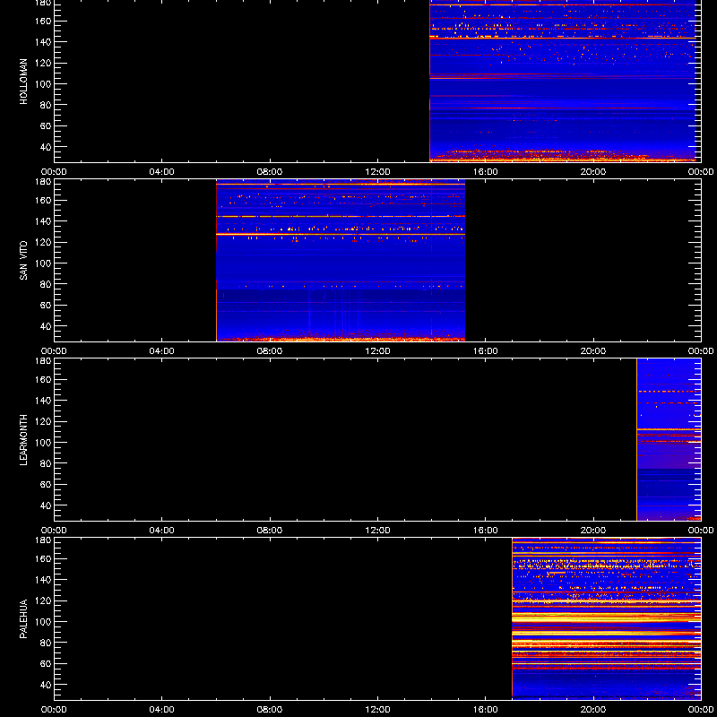
Task: Click the 08:00 time label below Holloman panel
Action: pyautogui.click(x=270, y=172)
